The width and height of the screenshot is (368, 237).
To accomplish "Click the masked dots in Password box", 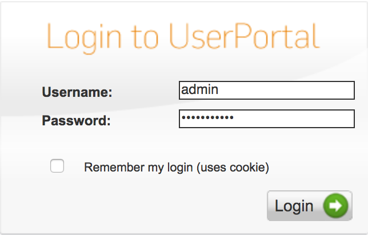I will [207, 118].
